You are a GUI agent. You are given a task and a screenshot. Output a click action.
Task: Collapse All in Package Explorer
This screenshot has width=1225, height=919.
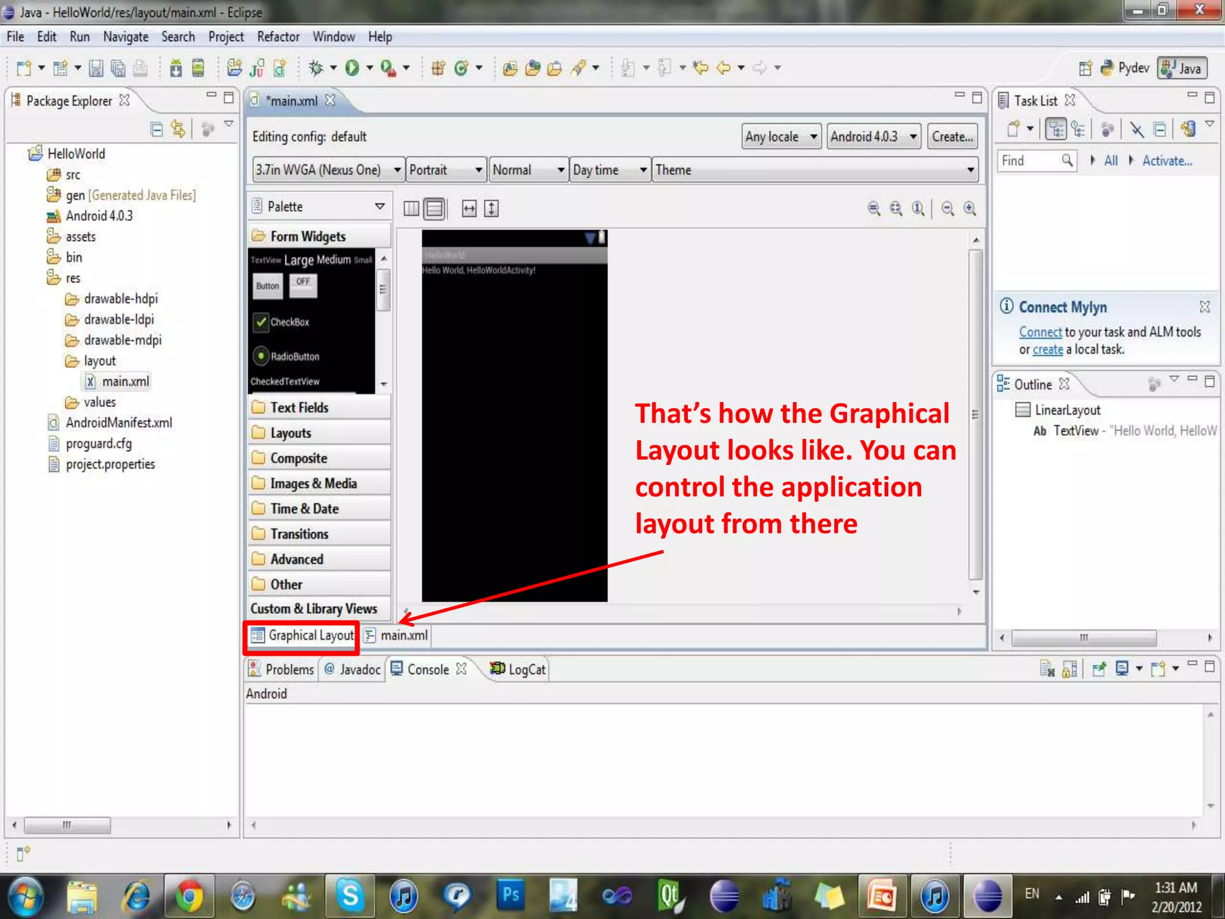(157, 129)
